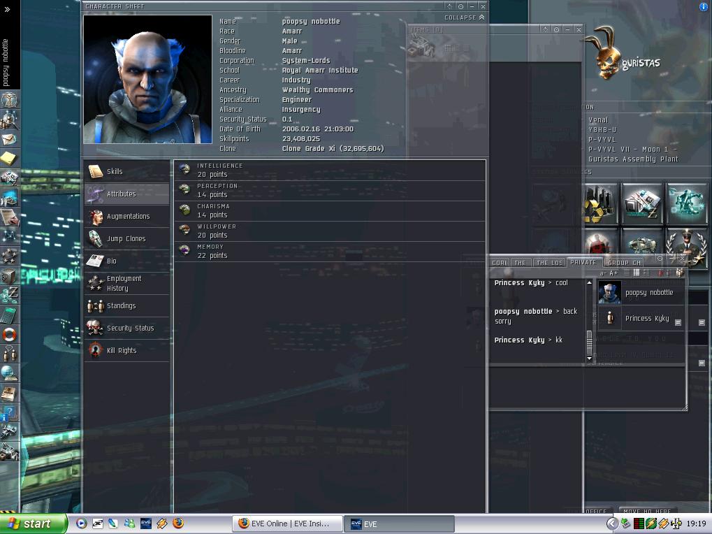Click the EVE taskbar button

(x=399, y=524)
